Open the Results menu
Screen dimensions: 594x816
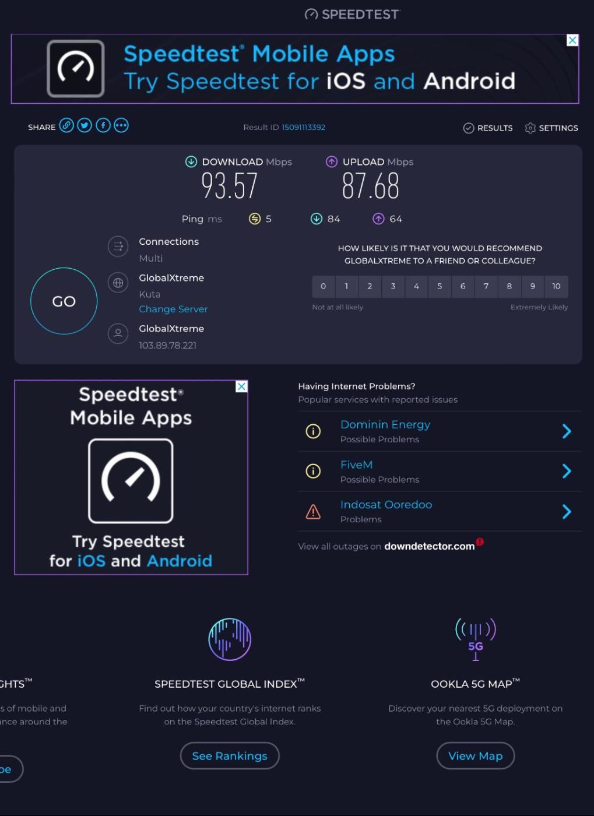[488, 128]
